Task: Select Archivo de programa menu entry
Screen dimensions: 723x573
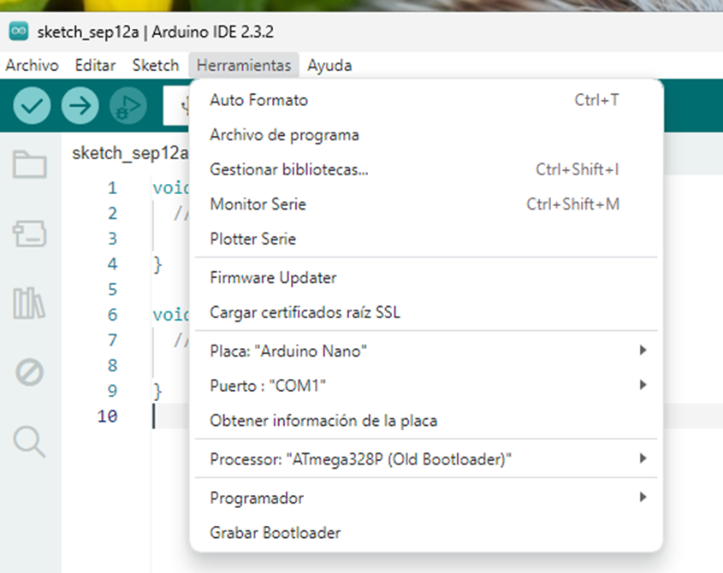Action: [x=426, y=134]
